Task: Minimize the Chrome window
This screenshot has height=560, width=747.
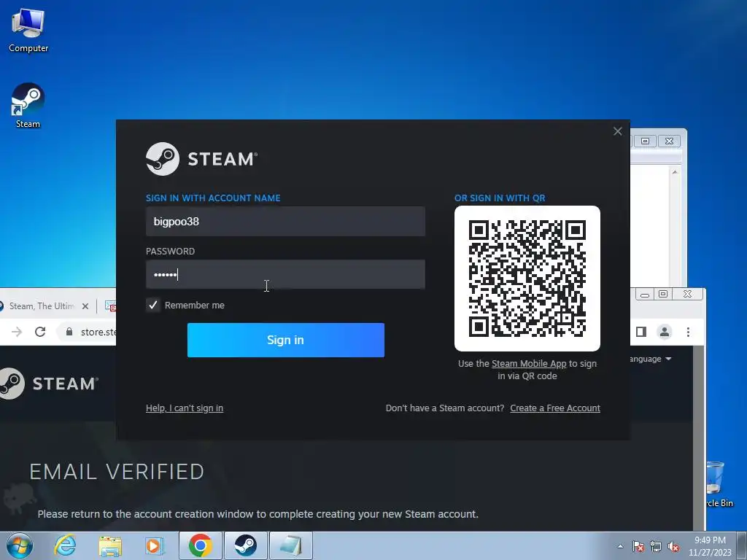Action: click(x=645, y=295)
